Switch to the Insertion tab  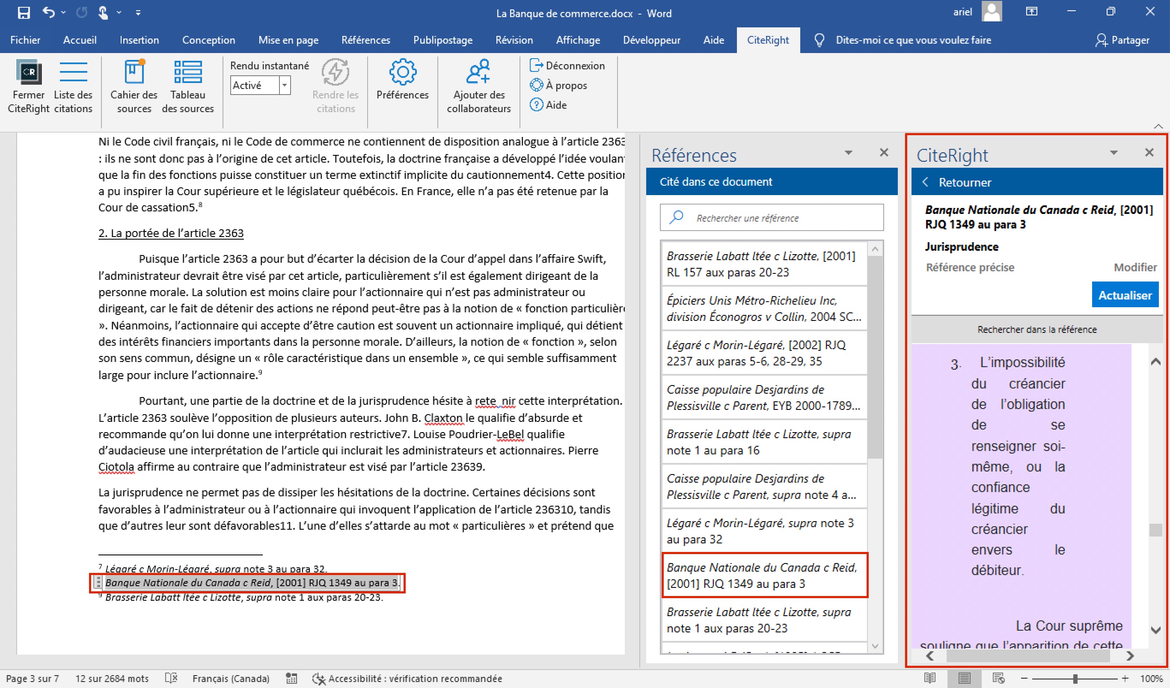pos(139,40)
